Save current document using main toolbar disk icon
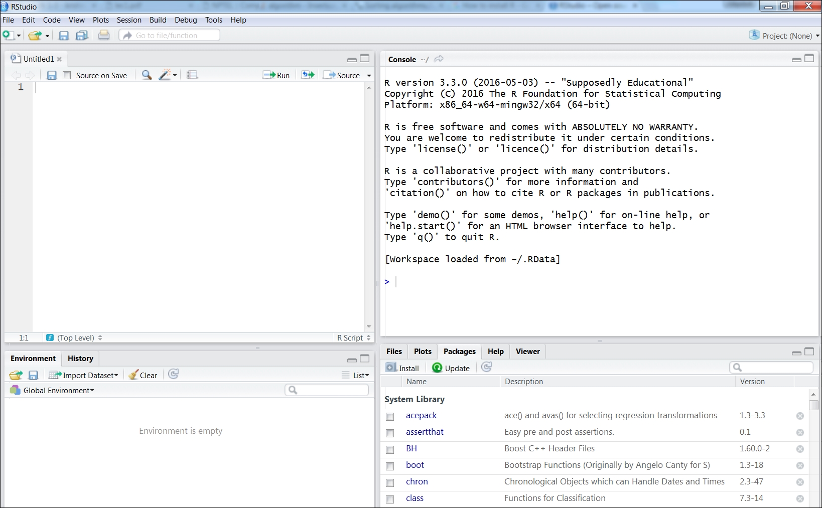 point(64,36)
